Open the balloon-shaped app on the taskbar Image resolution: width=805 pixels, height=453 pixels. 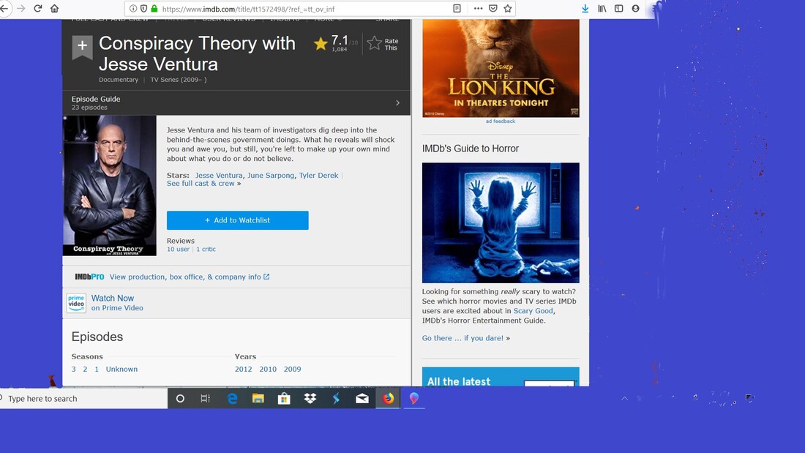pyautogui.click(x=413, y=398)
